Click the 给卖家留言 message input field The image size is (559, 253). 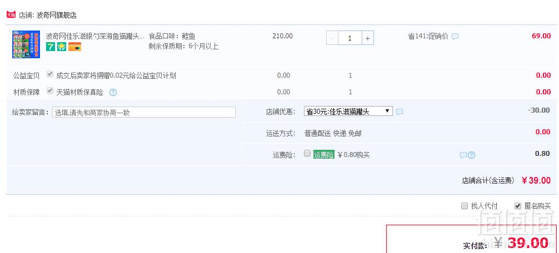[x=144, y=112]
